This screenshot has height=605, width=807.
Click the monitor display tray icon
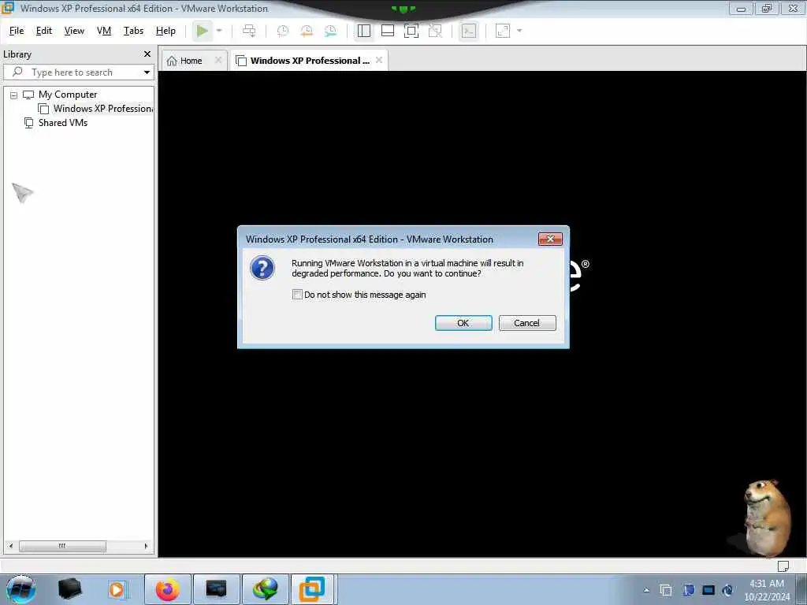708,590
